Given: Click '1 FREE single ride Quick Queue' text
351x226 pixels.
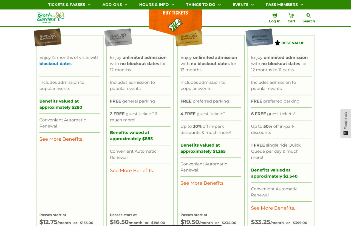Looking at the screenshot, I should (276, 151).
